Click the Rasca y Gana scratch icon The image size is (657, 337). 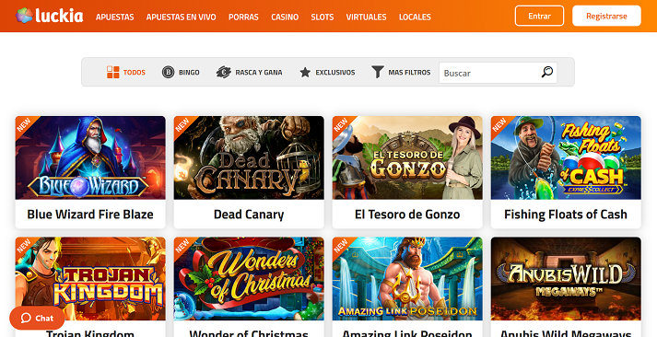click(224, 72)
